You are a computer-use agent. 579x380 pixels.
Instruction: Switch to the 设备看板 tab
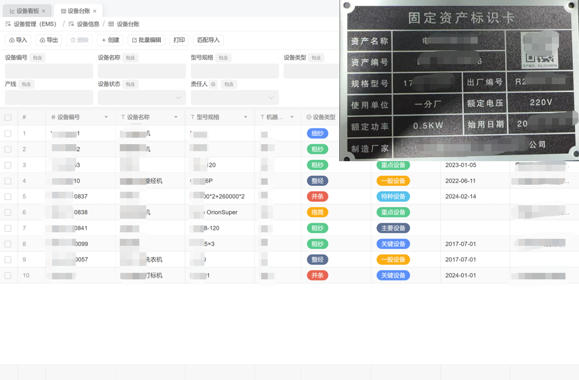coord(24,11)
